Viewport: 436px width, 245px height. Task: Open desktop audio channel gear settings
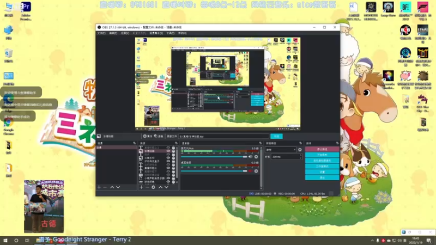256,171
